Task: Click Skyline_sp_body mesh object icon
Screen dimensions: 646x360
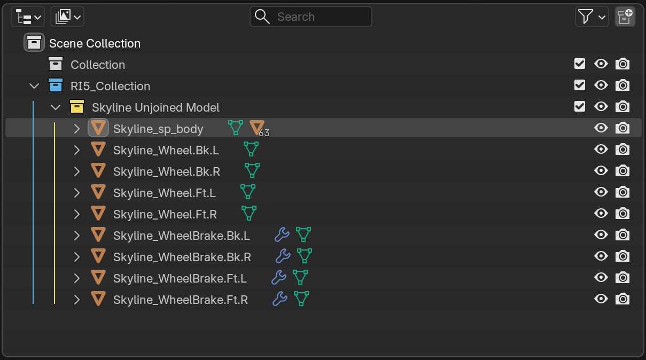Action: coord(98,128)
